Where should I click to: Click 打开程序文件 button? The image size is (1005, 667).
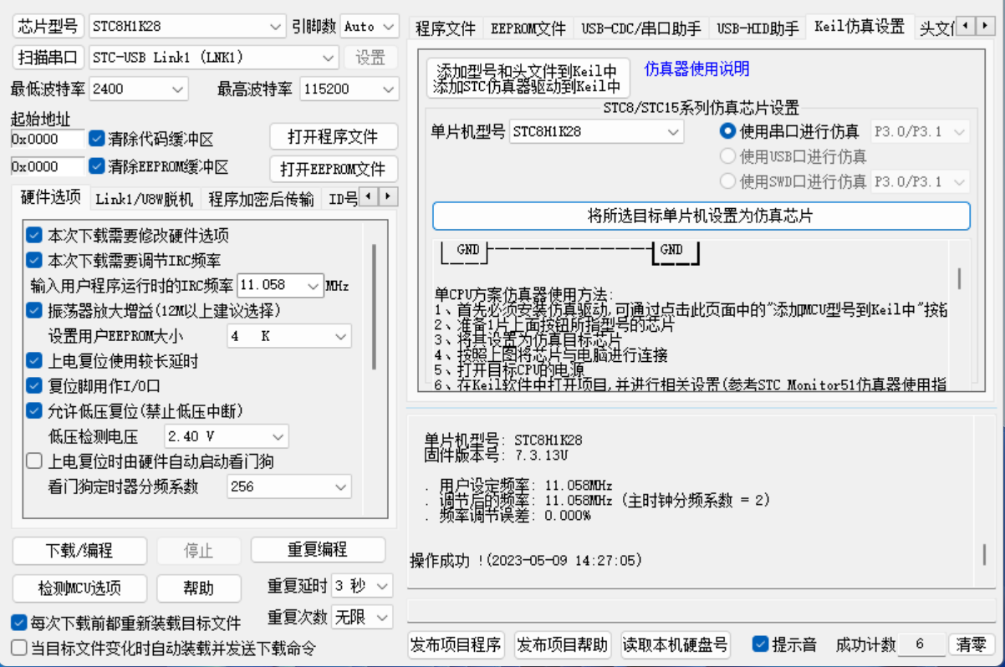(333, 136)
